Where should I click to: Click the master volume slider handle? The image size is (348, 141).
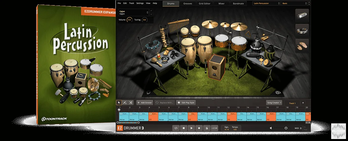point(286,128)
